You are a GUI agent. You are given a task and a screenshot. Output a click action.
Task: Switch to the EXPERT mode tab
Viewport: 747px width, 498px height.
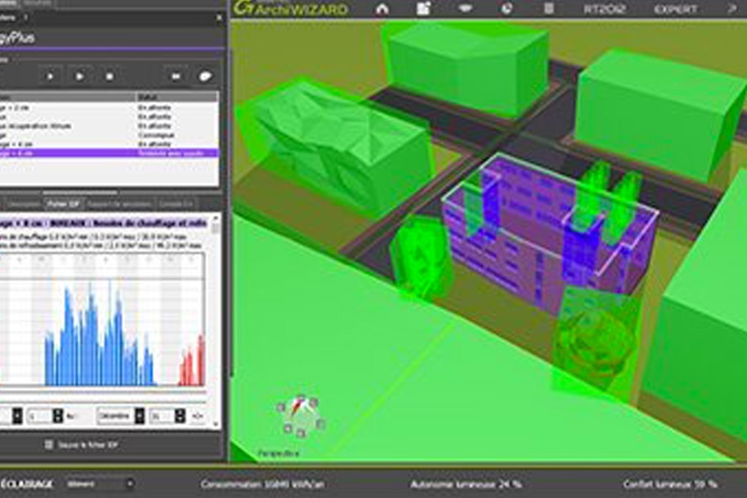[x=676, y=9]
